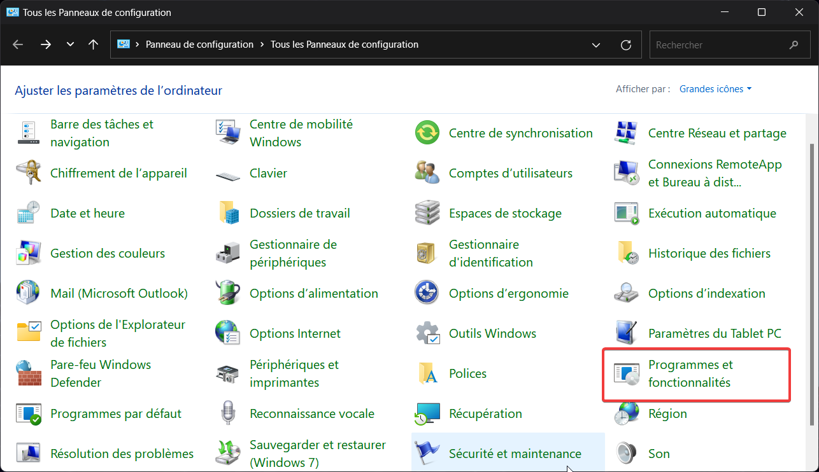This screenshot has height=472, width=819.
Task: Open Barre des tâches et navigation icon
Action: point(28,133)
